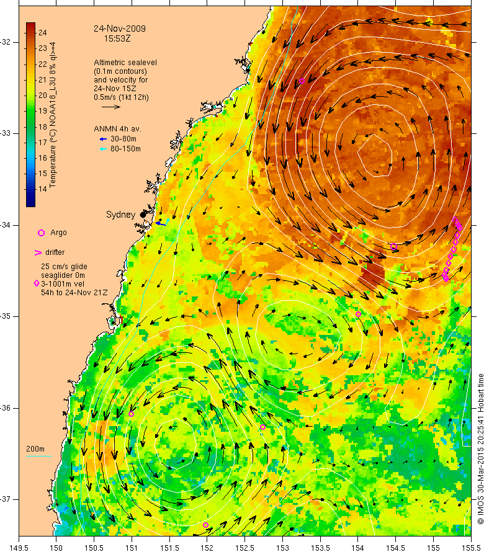Viewport: 484px width, 552px height.
Task: Click the Argo marker near 154.5°E, 34.2°S
Action: (x=394, y=246)
